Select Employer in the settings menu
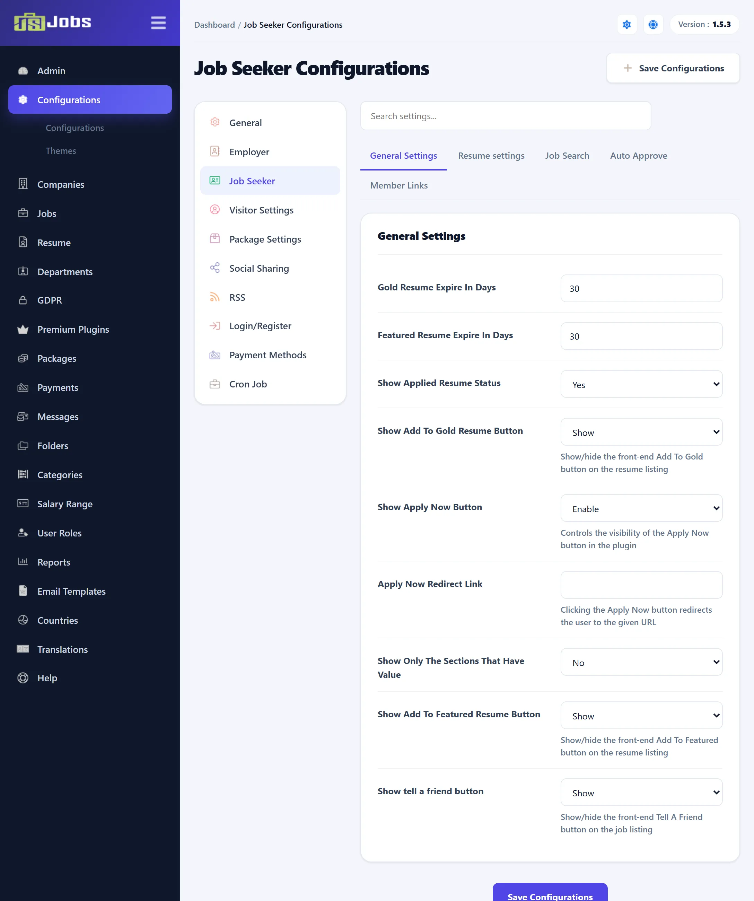The image size is (754, 901). (270, 151)
